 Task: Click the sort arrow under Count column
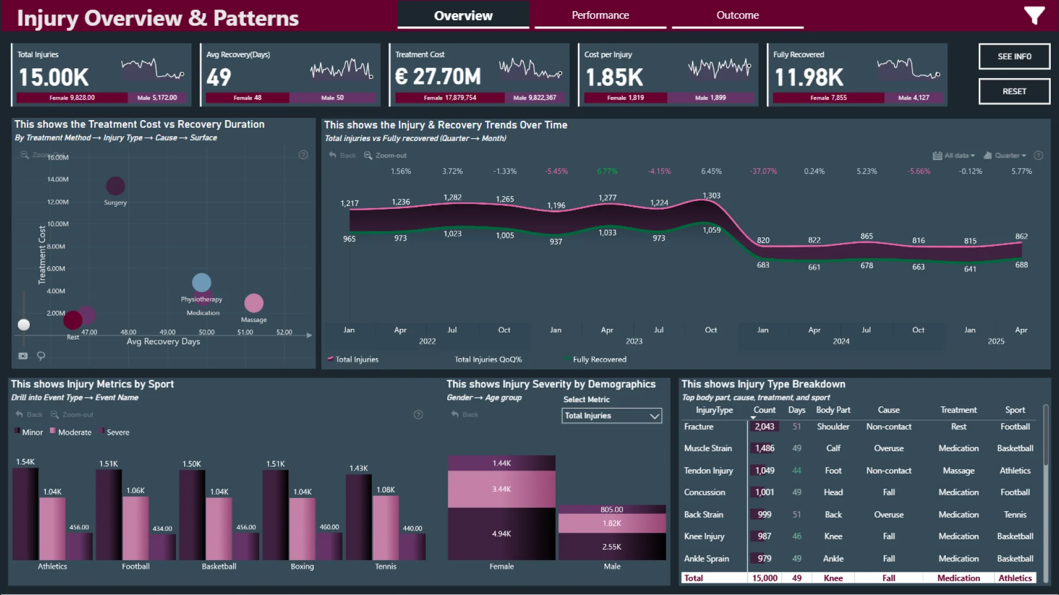tap(753, 418)
